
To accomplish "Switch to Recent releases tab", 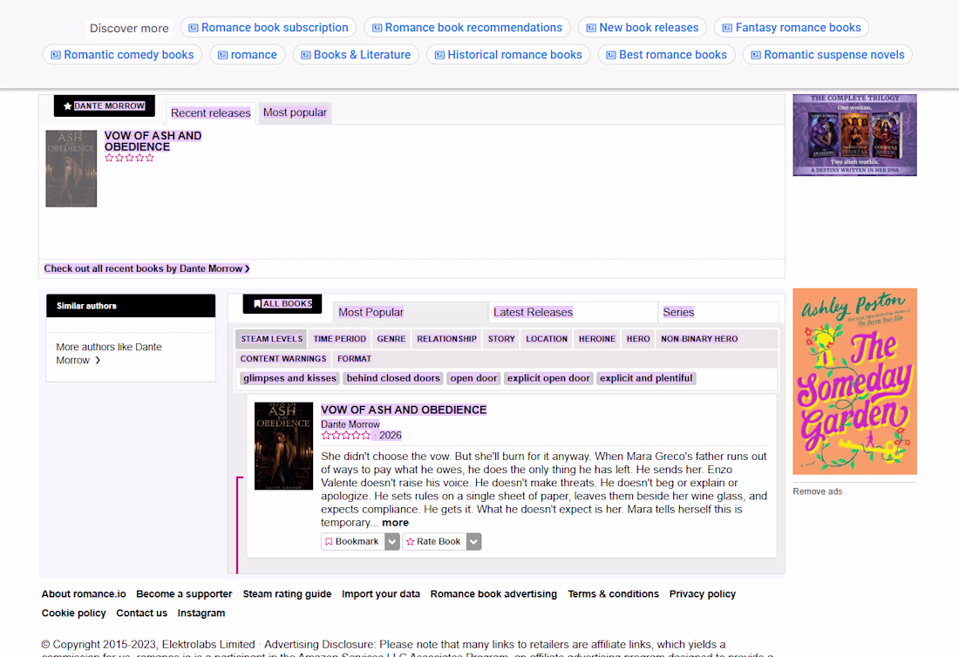I will [x=210, y=113].
